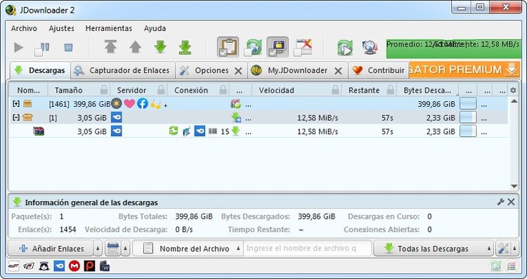527x279 pixels.
Task: Toggle lock on the Servidor column
Action: click(162, 90)
